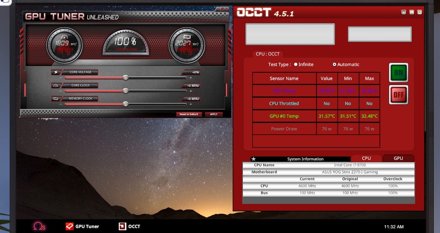
Task: Click the 2027 MHz memory clock gauge
Action: click(x=186, y=45)
